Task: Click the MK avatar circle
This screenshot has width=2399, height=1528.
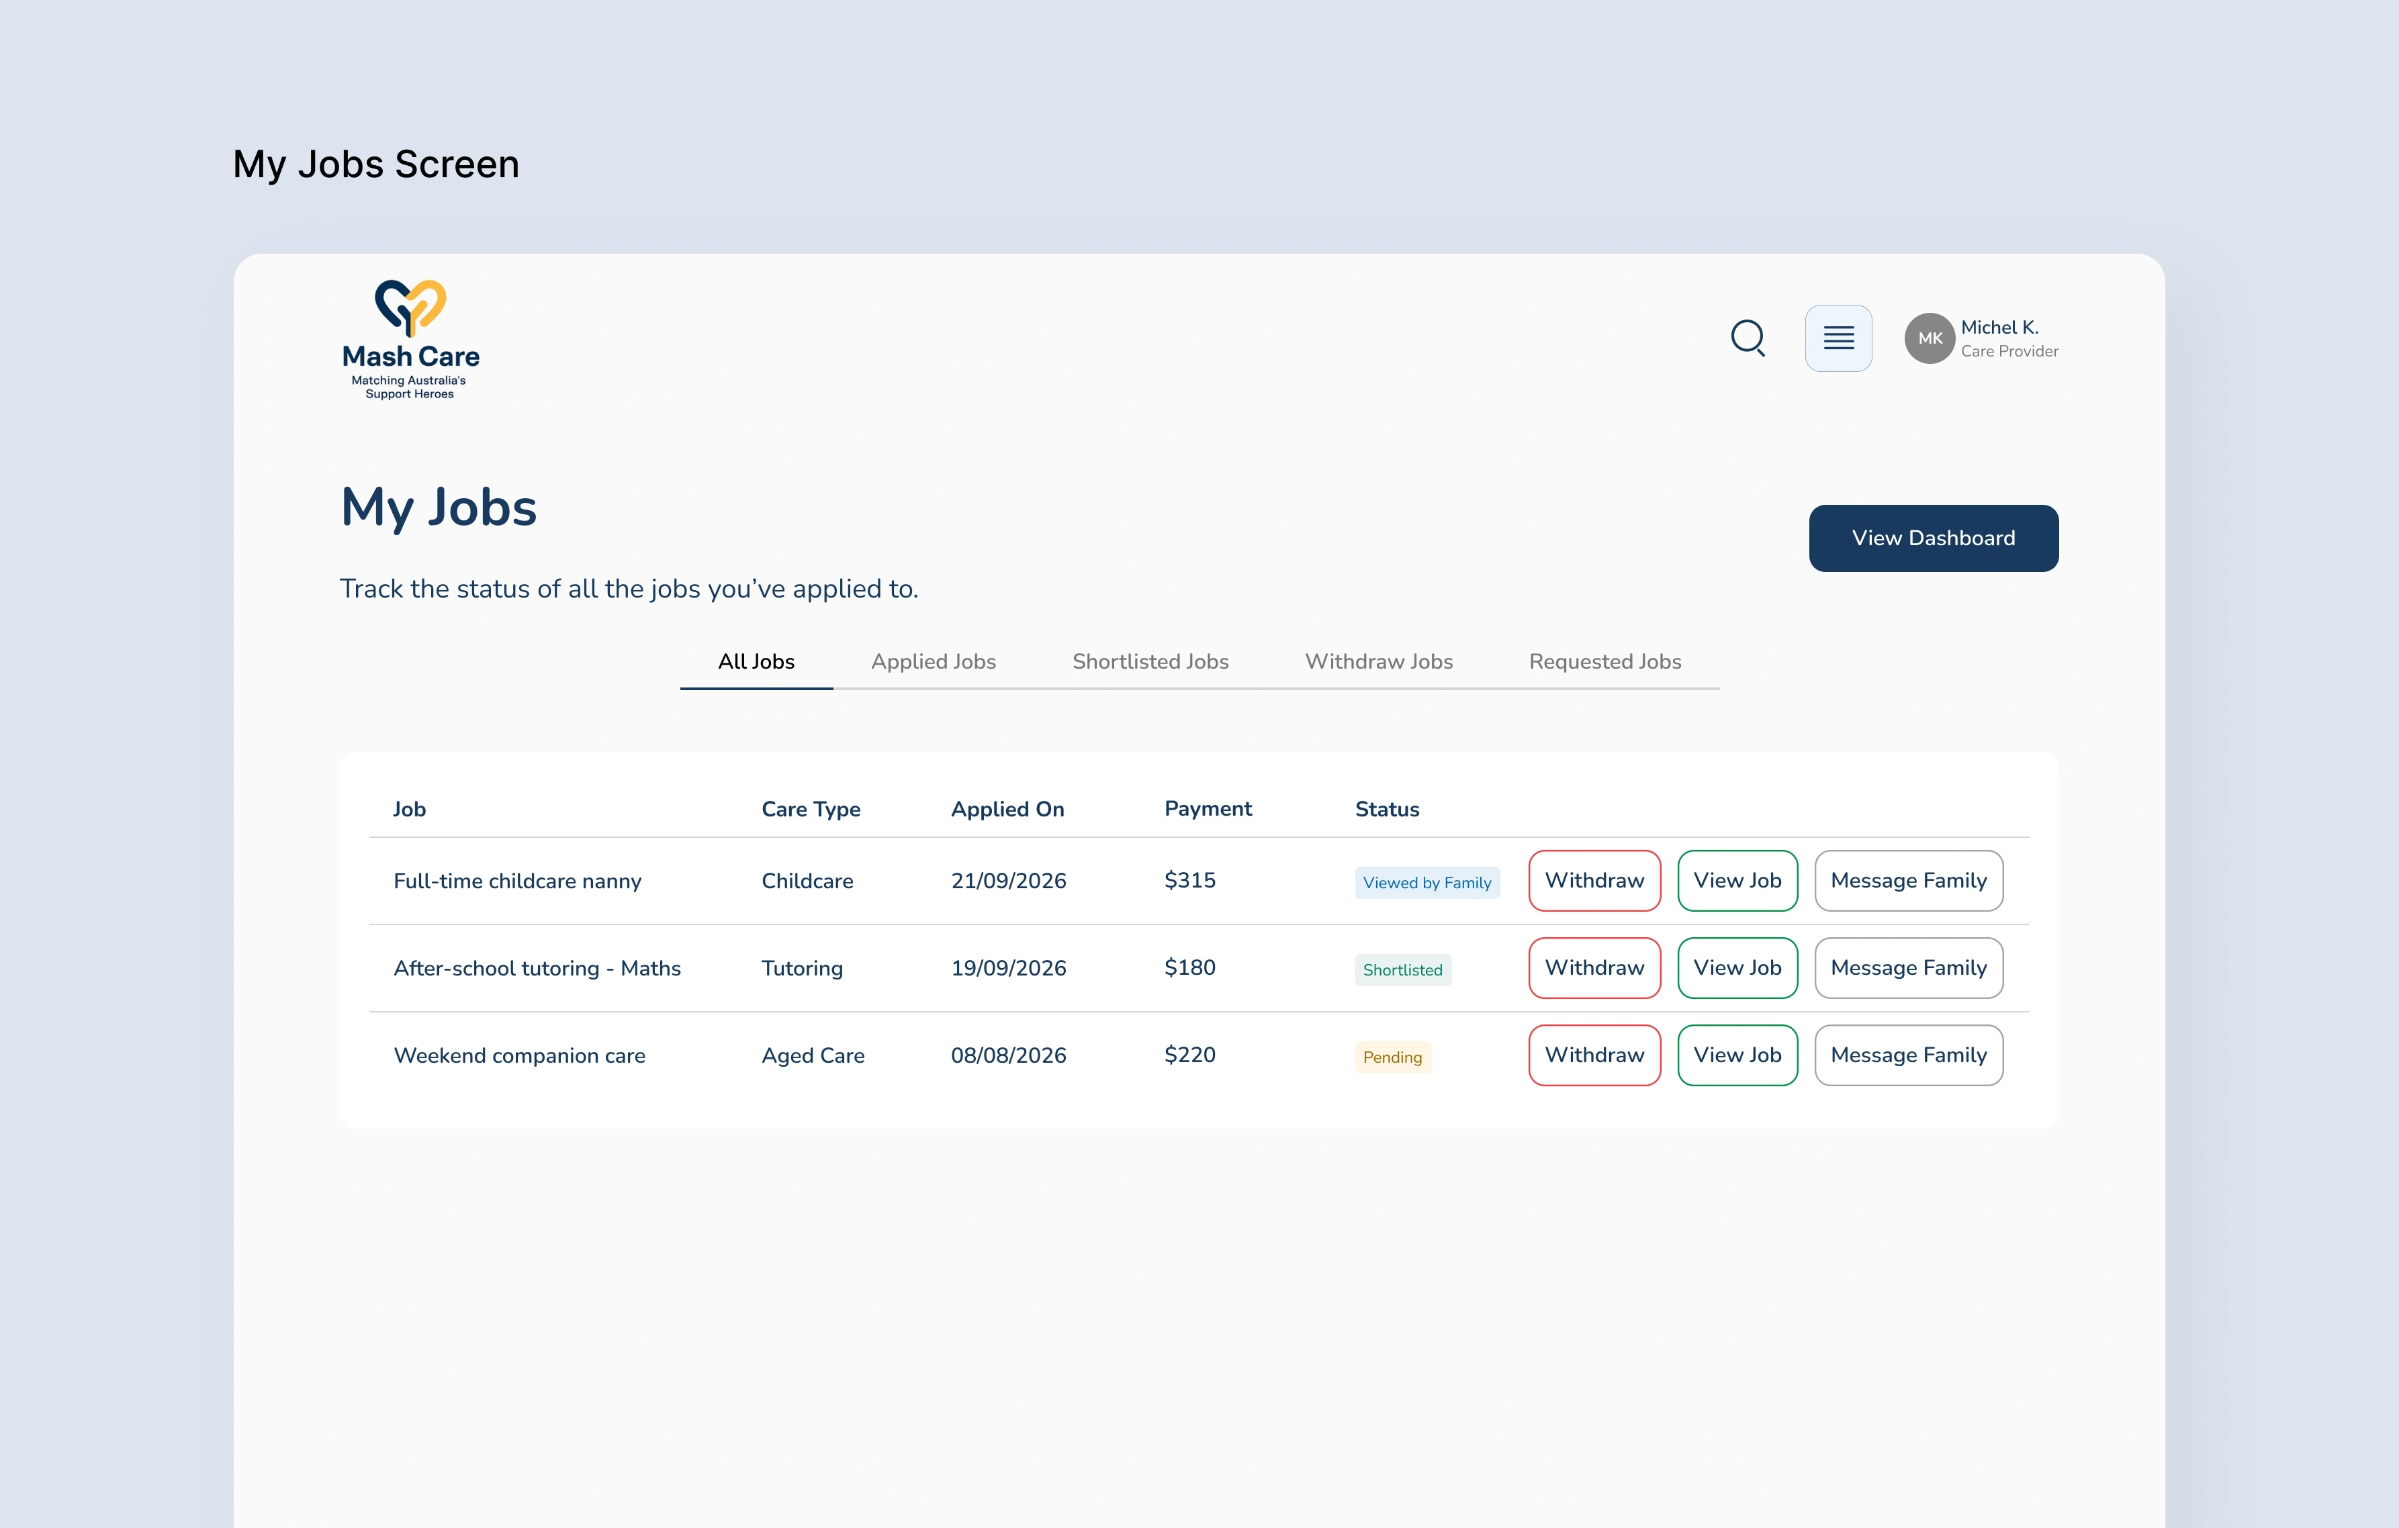Action: (x=1930, y=338)
